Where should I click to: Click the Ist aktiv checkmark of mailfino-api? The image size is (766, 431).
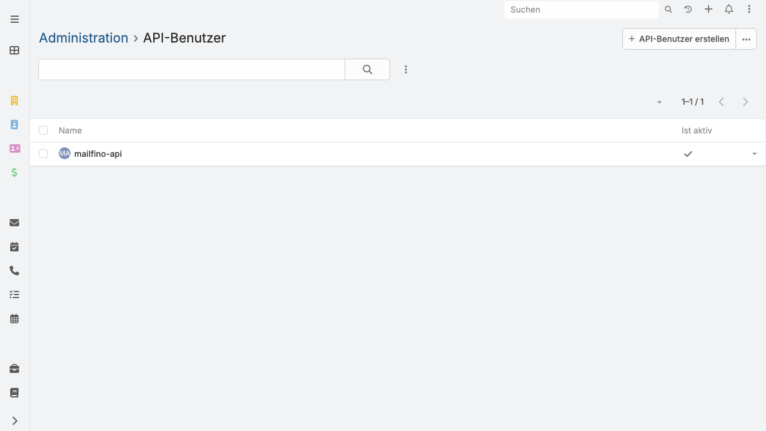[x=688, y=154]
